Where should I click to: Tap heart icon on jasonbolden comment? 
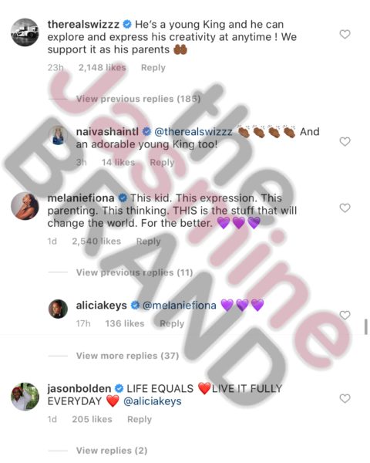tap(345, 398)
